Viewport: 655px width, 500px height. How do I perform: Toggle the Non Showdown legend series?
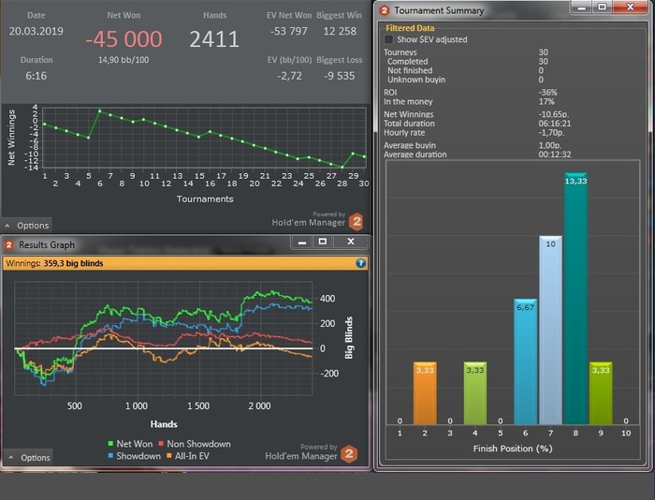click(x=195, y=444)
